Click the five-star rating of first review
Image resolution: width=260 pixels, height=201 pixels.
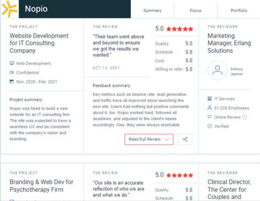[x=180, y=29]
